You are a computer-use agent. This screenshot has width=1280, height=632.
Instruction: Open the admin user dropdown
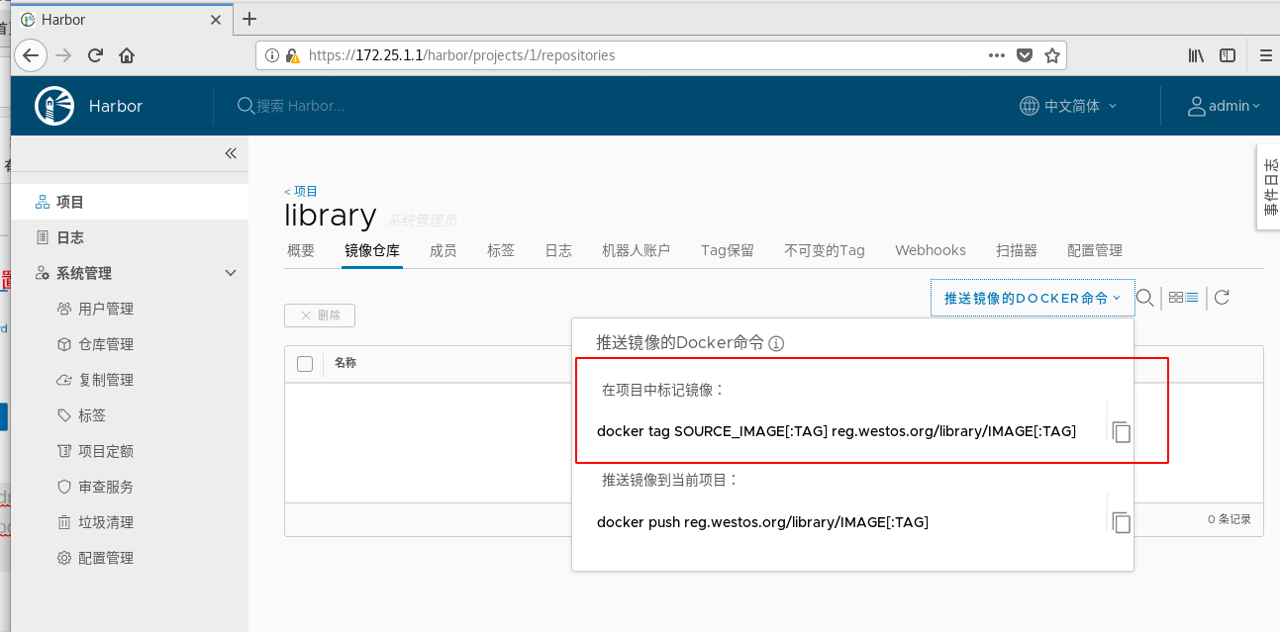click(1225, 106)
